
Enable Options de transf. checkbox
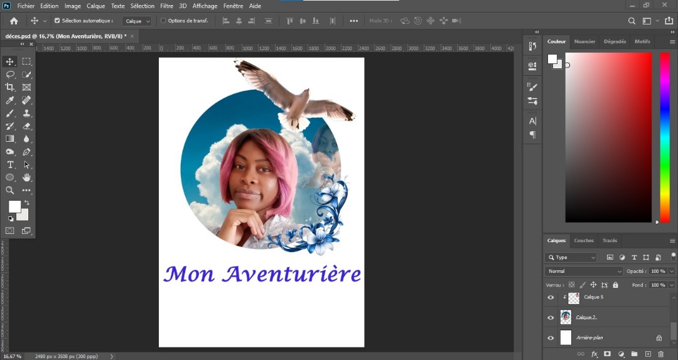coord(163,21)
